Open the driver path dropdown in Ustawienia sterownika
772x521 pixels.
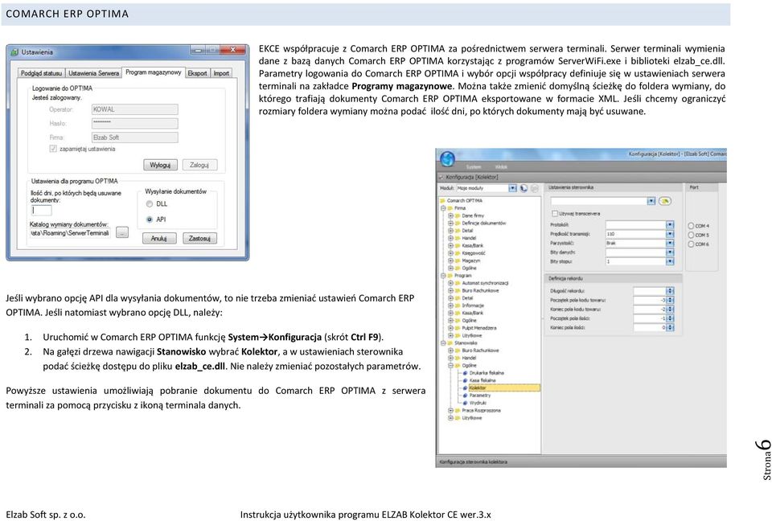[651, 201]
